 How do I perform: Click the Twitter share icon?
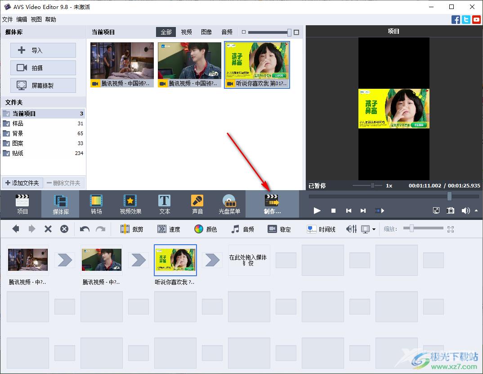coord(466,19)
